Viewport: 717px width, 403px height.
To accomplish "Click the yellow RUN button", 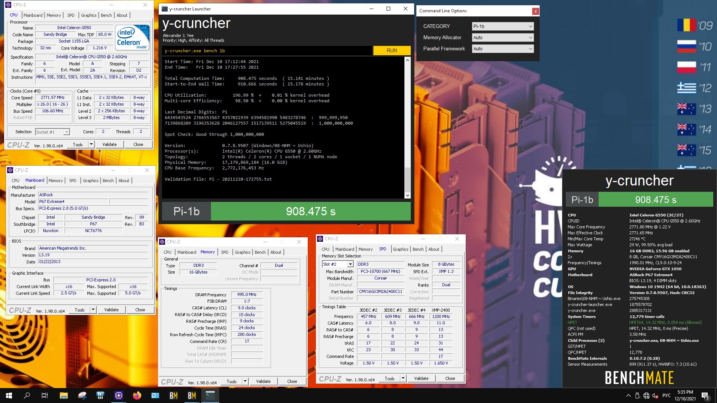I will pyautogui.click(x=392, y=50).
